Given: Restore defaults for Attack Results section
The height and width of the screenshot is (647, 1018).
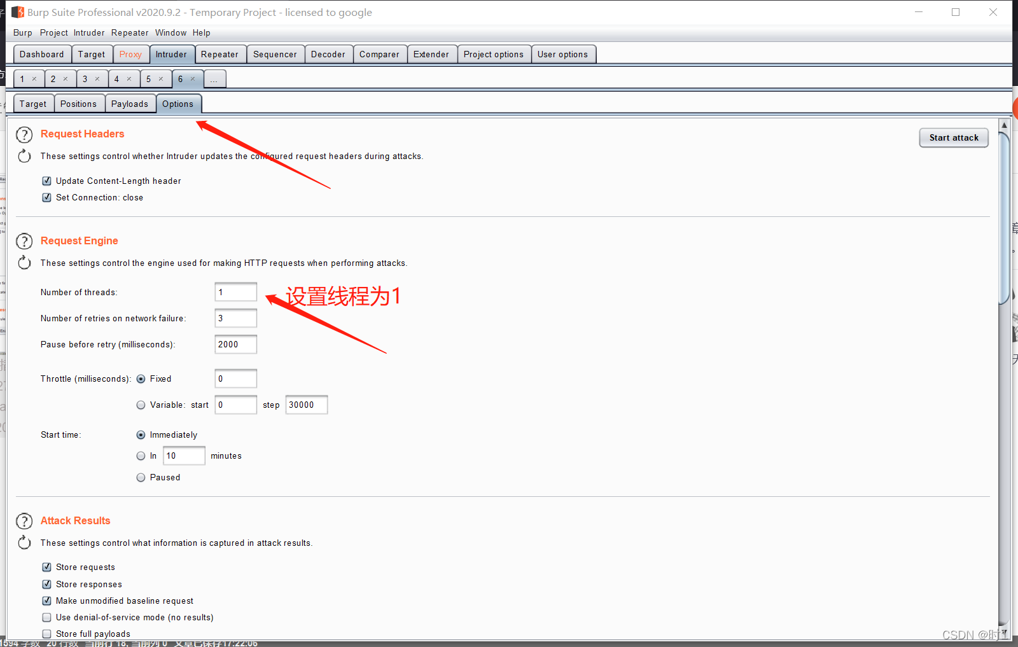Looking at the screenshot, I should tap(24, 543).
